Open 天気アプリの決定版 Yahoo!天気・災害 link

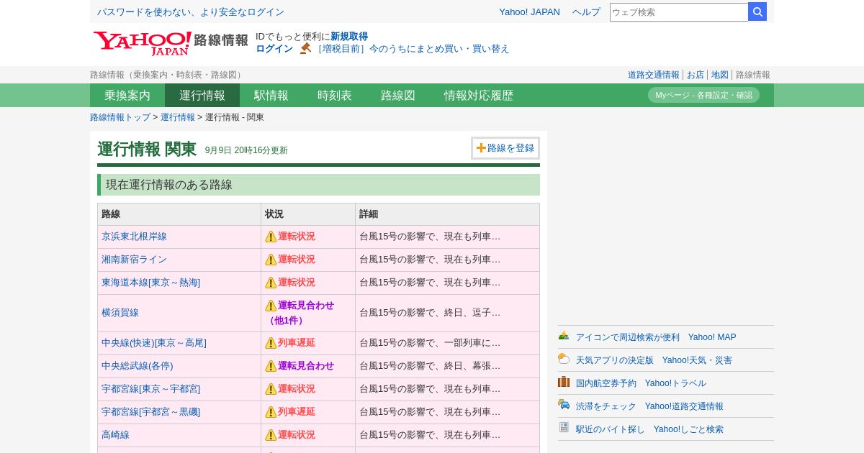click(654, 360)
